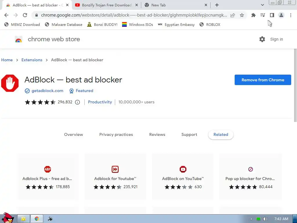Open the Windows ISOs bookmark

[x=137, y=24]
